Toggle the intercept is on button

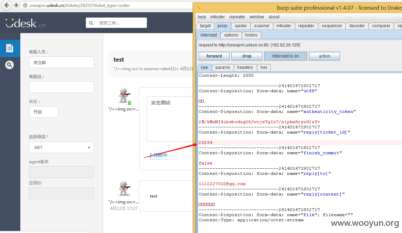click(285, 56)
